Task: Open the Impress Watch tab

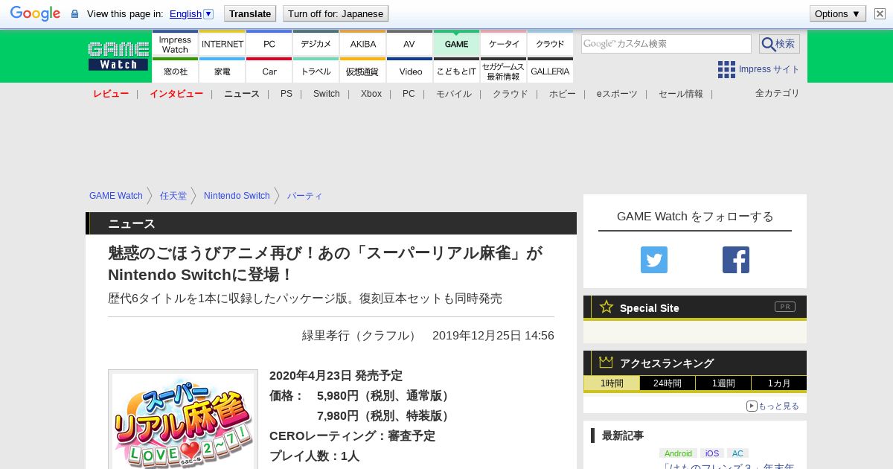Action: click(175, 44)
